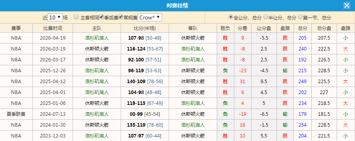Click score 140-109 [78-56]

coord(144,81)
